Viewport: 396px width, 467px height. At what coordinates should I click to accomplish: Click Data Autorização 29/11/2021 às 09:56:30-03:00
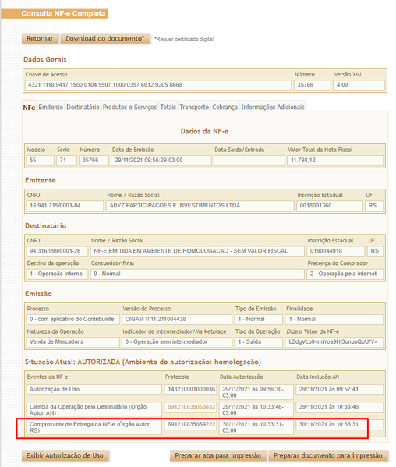tap(256, 392)
